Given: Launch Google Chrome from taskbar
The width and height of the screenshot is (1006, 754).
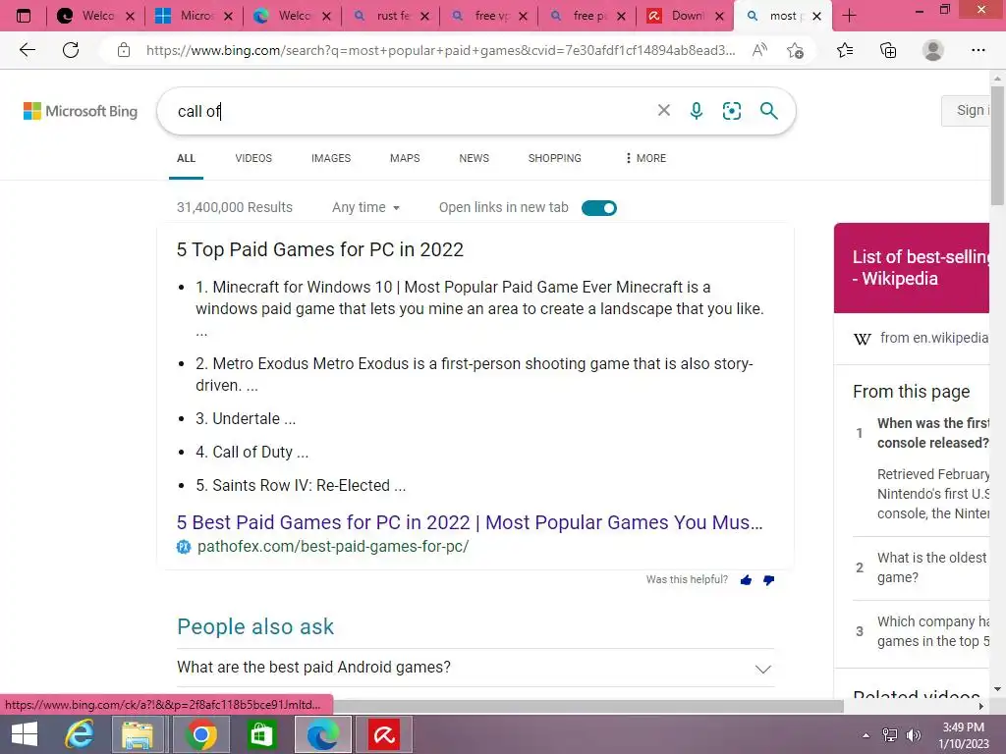Looking at the screenshot, I should coord(200,734).
